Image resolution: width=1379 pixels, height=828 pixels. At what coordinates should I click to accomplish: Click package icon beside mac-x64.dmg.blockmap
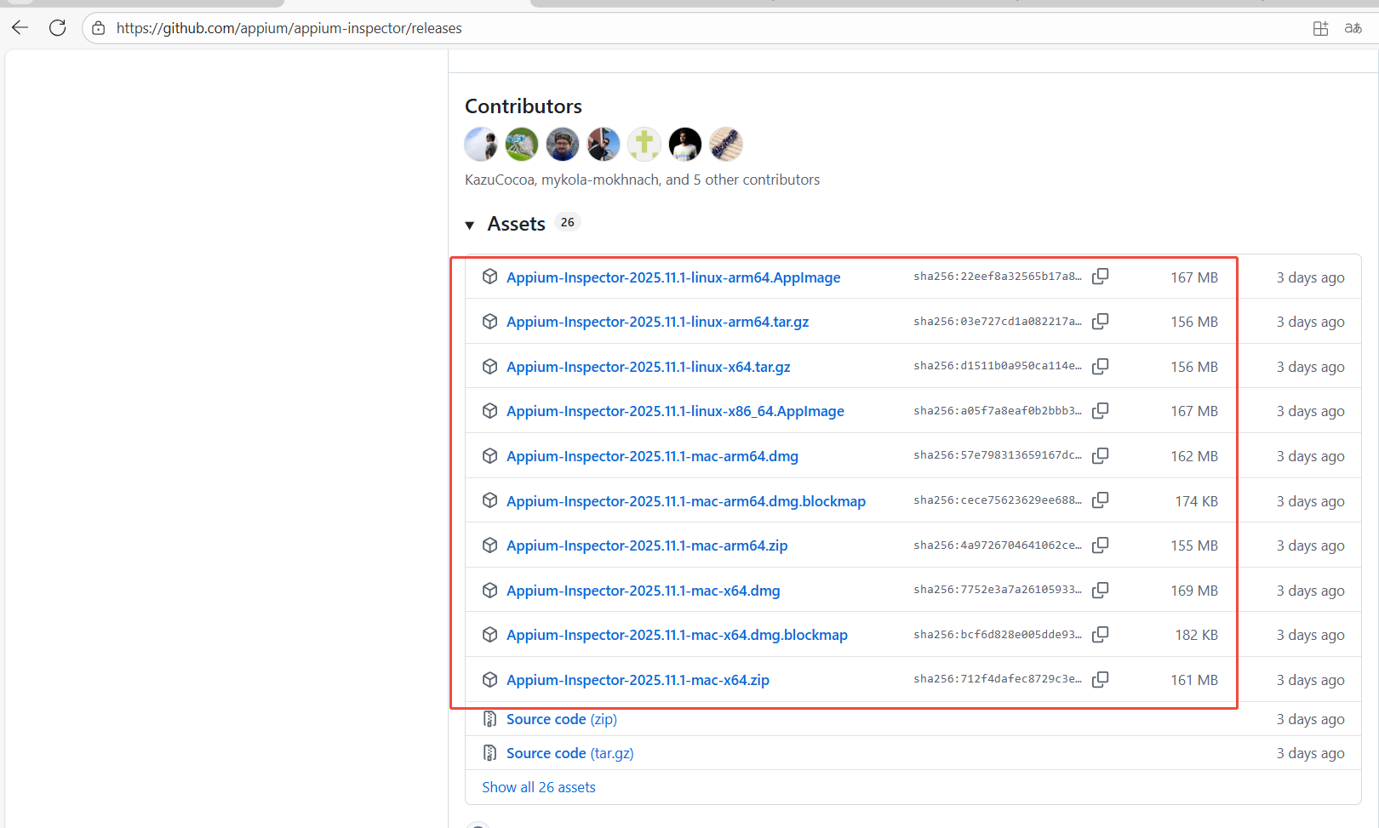[x=489, y=634]
